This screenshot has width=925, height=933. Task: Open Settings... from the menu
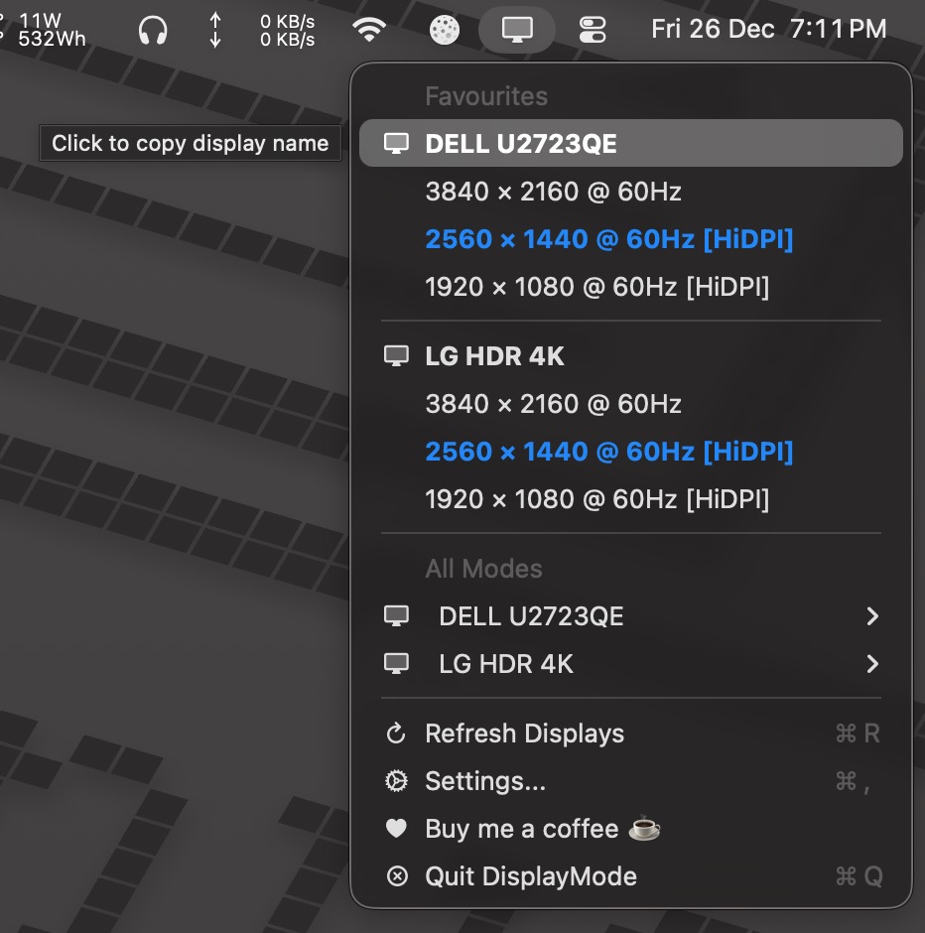pyautogui.click(x=631, y=781)
